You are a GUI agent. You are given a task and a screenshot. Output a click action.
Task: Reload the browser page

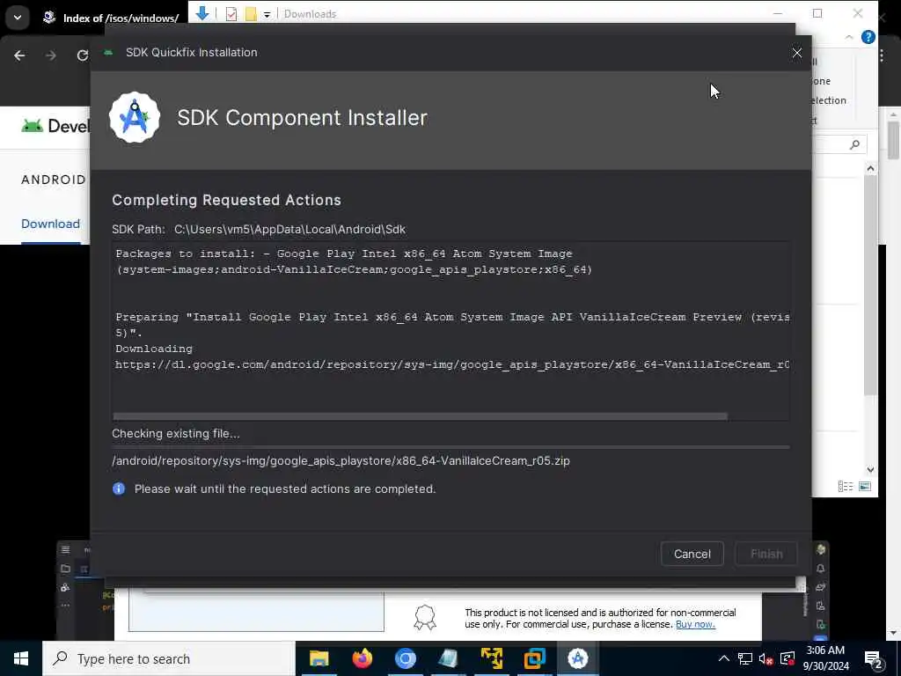point(82,55)
